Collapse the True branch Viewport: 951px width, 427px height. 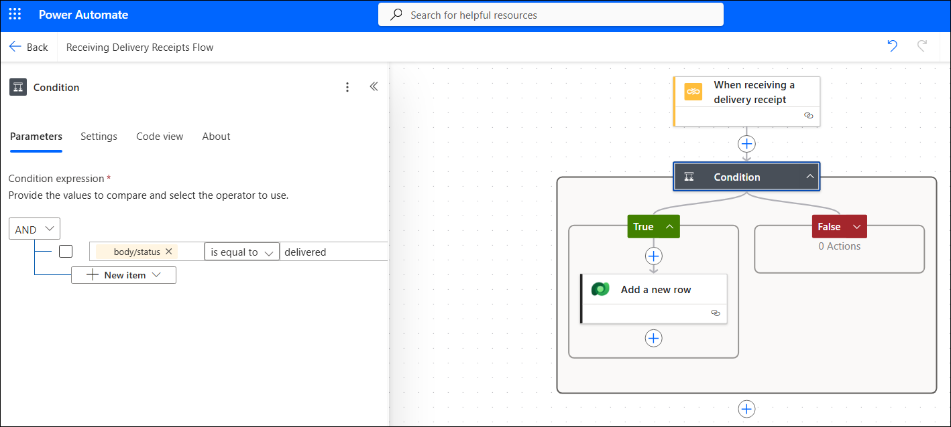point(669,227)
